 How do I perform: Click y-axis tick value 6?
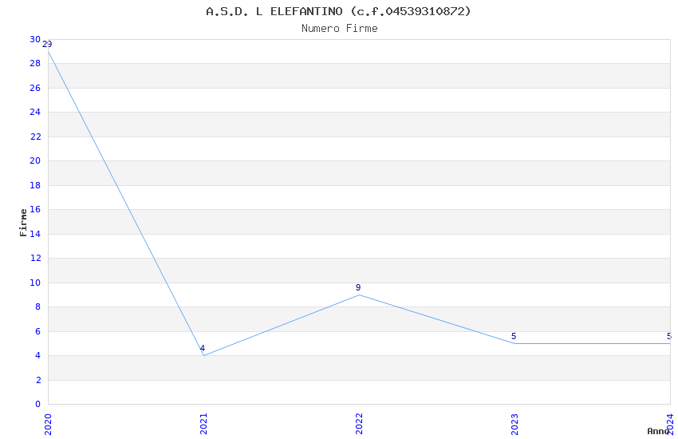click(x=38, y=331)
